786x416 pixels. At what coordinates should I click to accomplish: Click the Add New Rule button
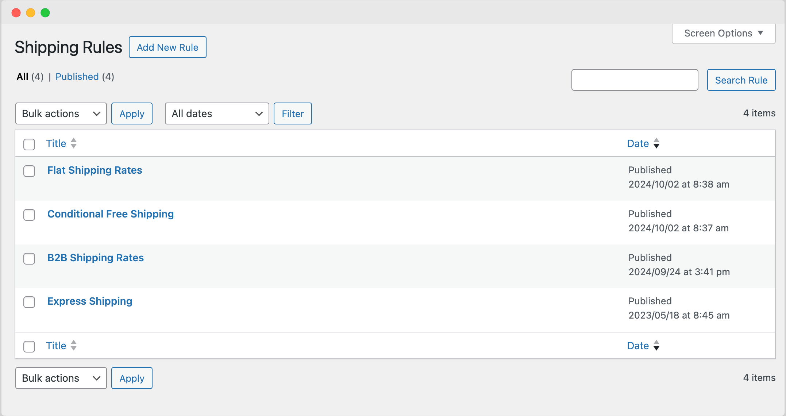(x=167, y=47)
